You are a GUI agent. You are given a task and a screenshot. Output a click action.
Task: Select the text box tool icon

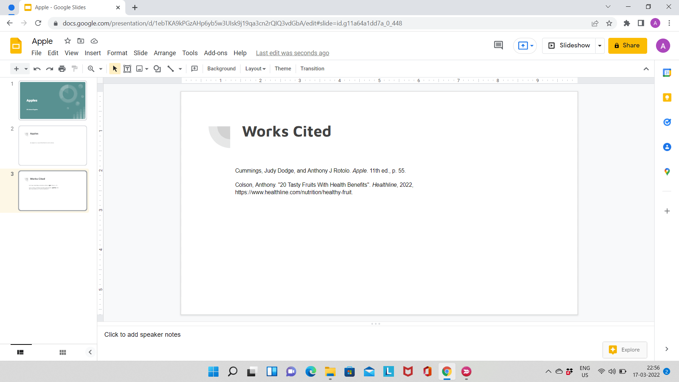(x=127, y=69)
